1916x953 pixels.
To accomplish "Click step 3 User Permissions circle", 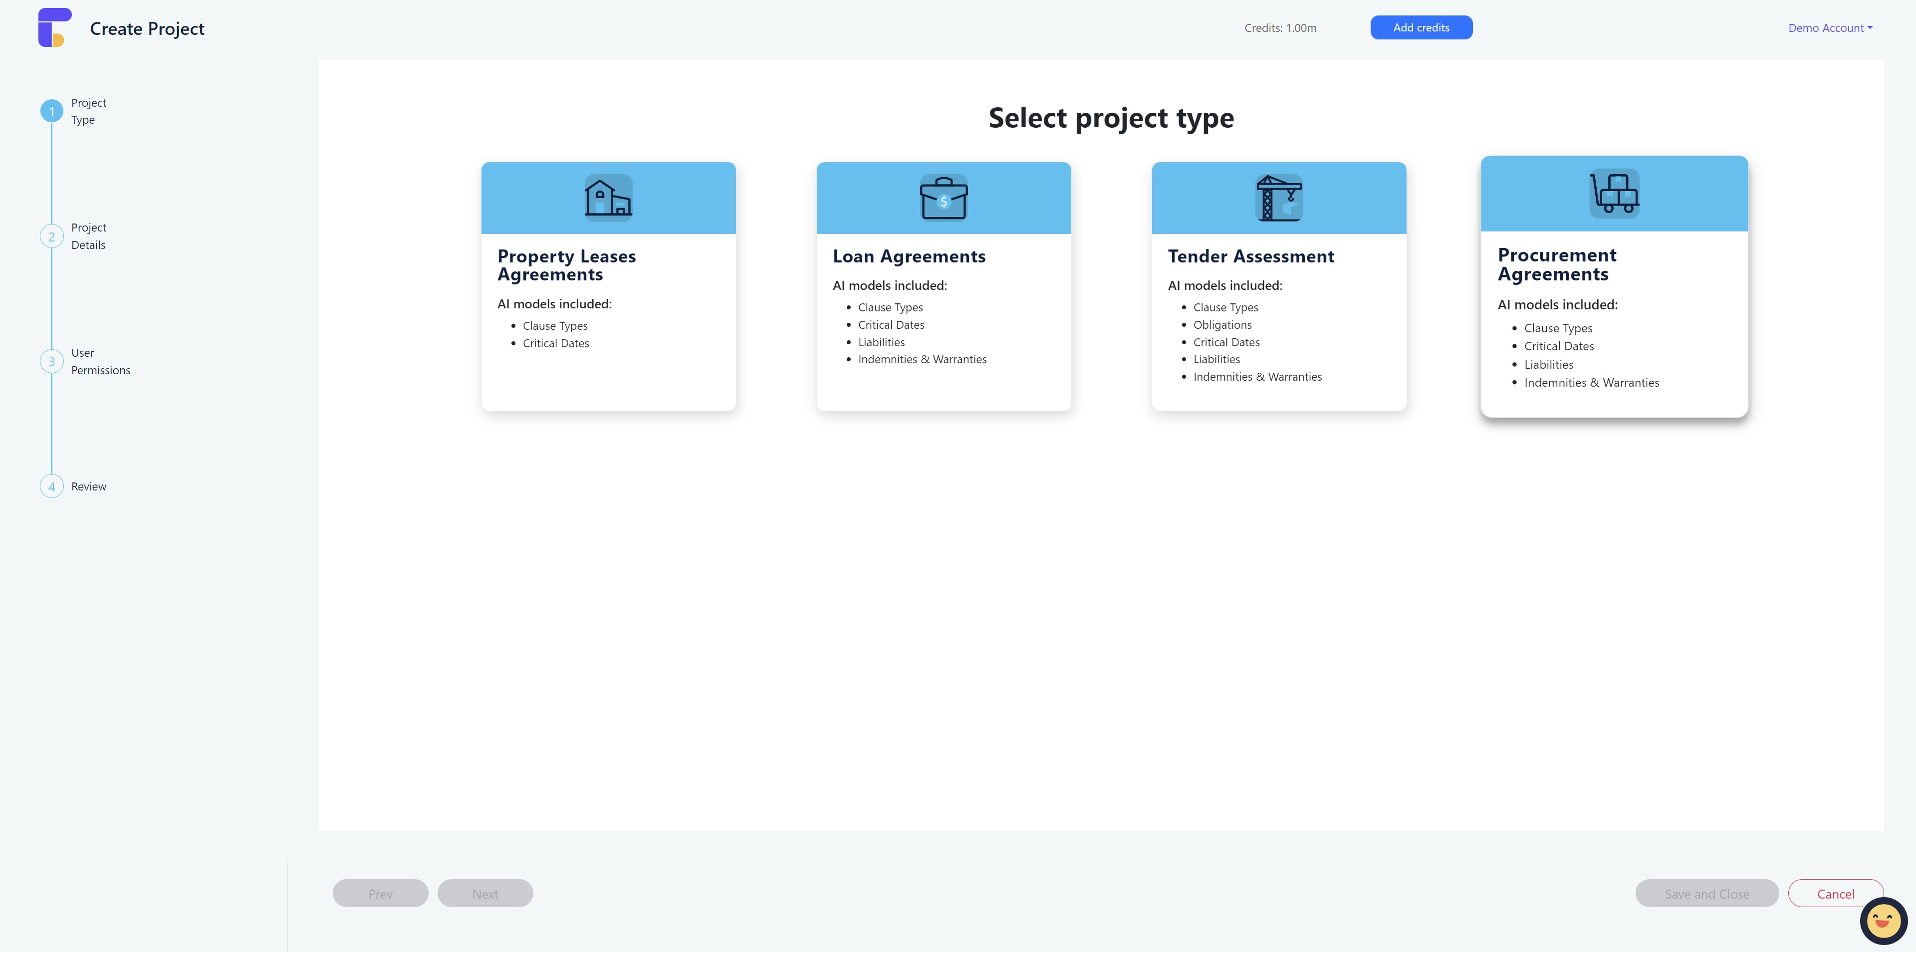I will tap(51, 362).
